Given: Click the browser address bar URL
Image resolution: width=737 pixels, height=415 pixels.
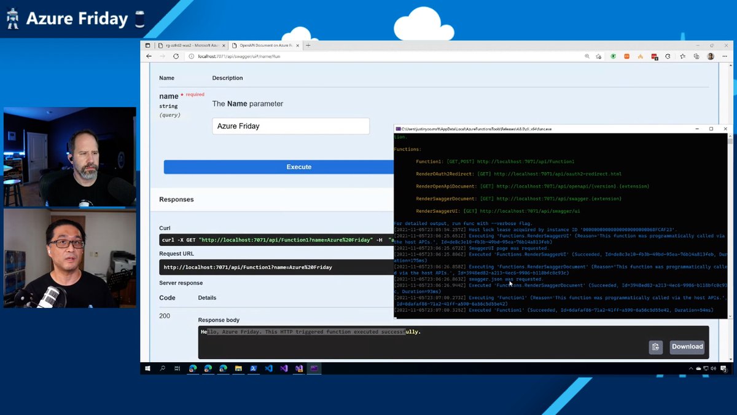Looking at the screenshot, I should coord(239,56).
